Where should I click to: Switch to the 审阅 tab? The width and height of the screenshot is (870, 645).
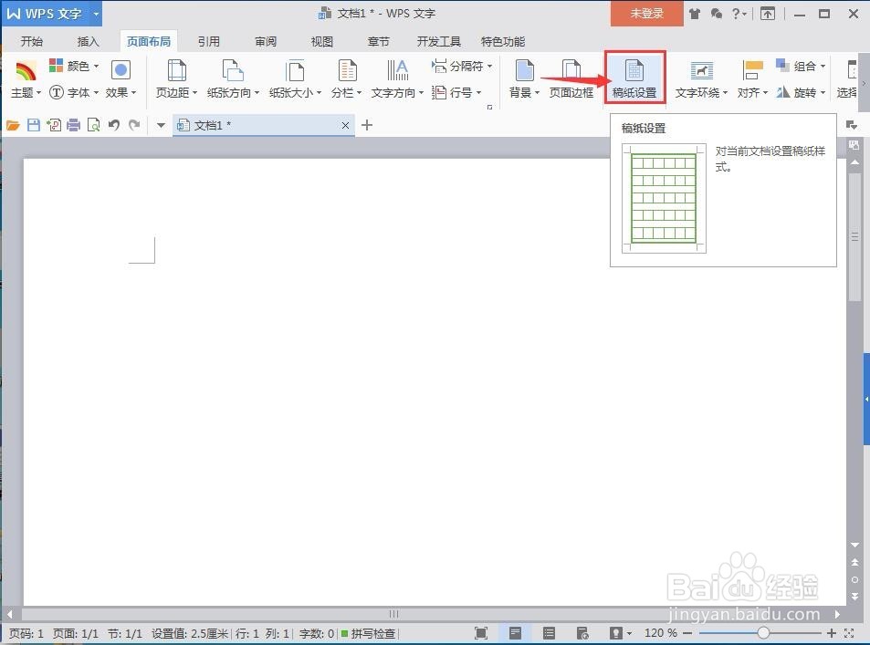tap(266, 42)
